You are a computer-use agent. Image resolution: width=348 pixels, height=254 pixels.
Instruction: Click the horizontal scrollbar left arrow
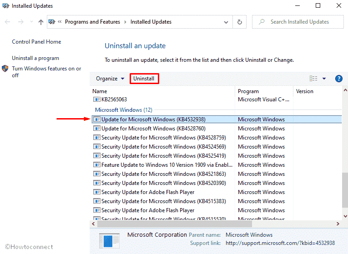tap(93, 224)
